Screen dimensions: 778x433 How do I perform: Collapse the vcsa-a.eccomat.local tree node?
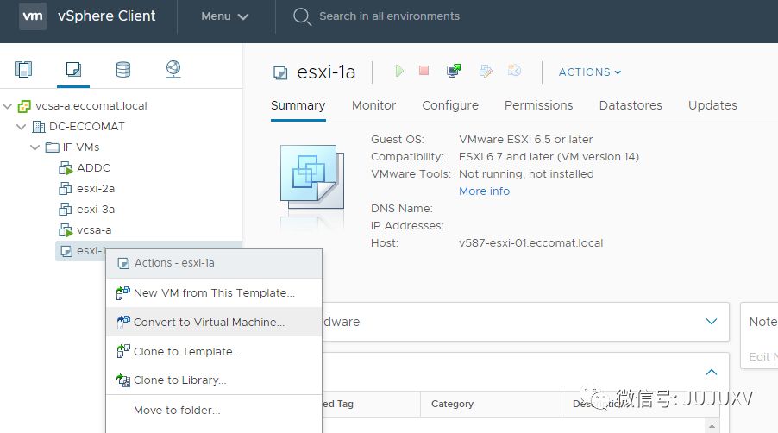(x=8, y=106)
